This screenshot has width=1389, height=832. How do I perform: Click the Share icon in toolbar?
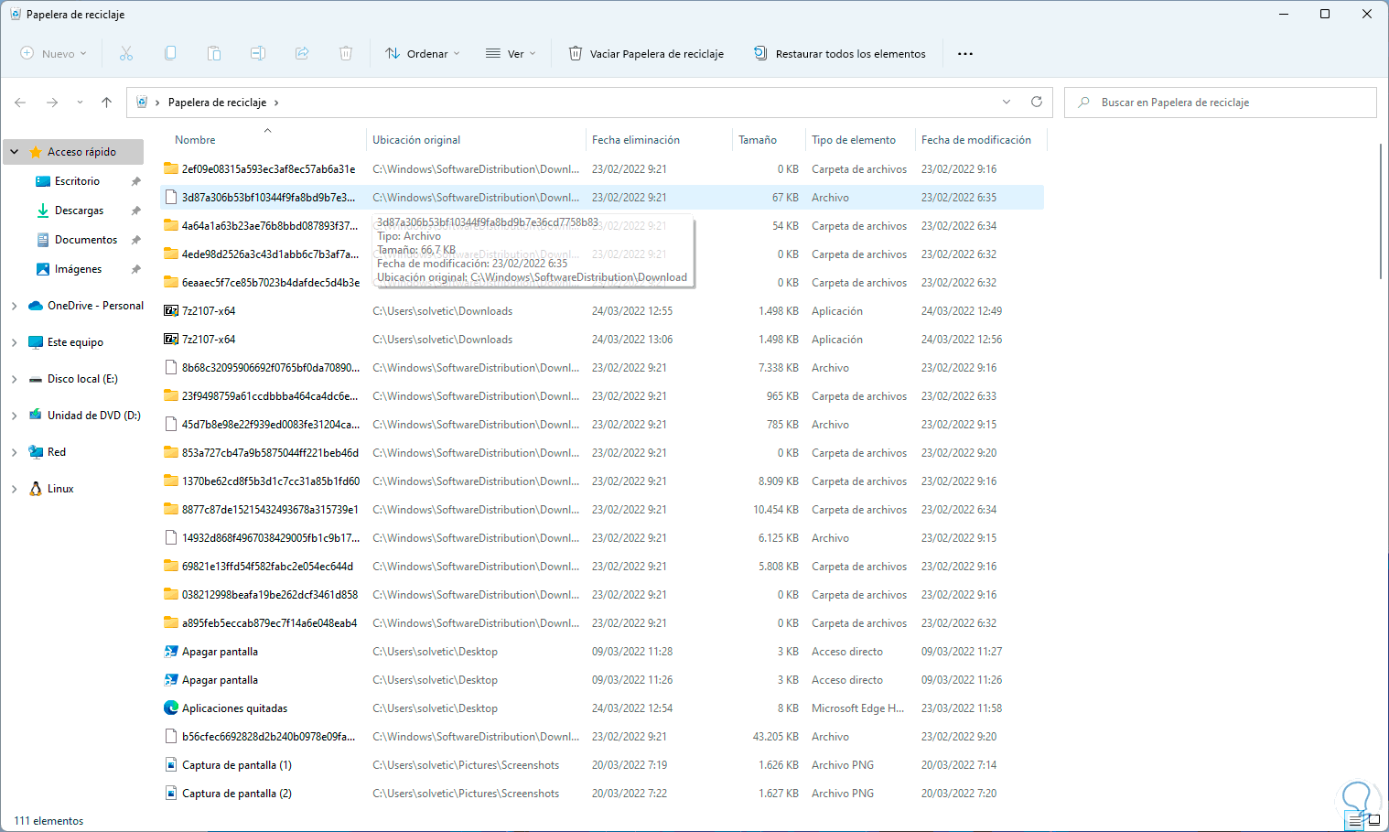point(302,54)
